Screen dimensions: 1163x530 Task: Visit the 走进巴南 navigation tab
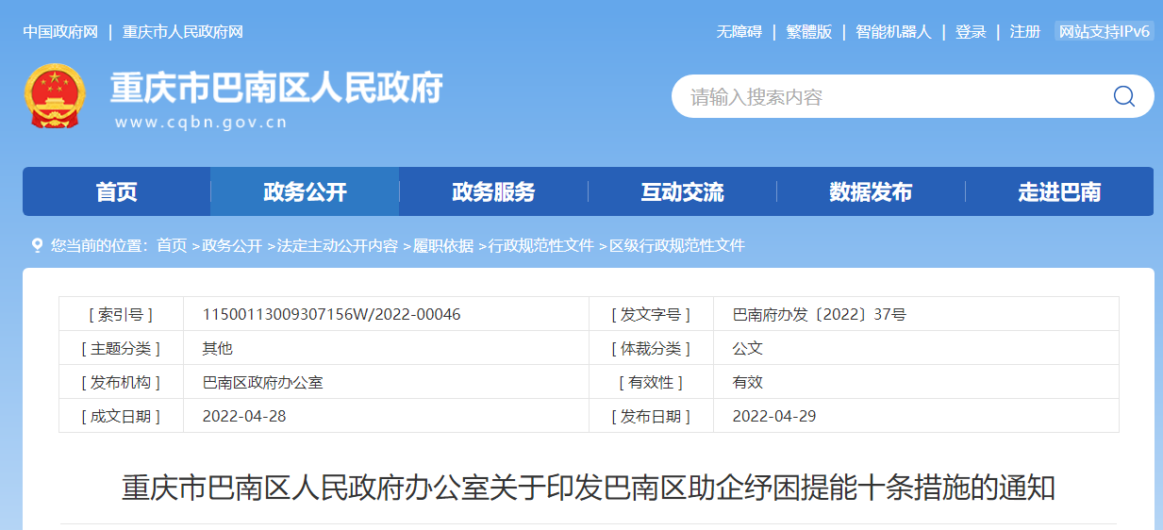click(x=1059, y=192)
